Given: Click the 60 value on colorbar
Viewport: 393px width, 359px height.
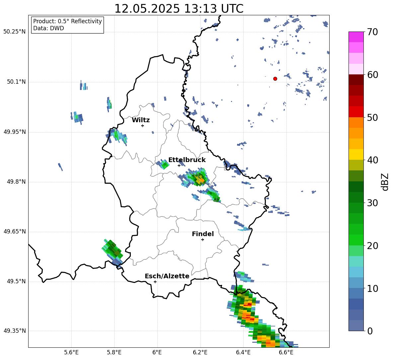Looking at the screenshot, I should [372, 75].
